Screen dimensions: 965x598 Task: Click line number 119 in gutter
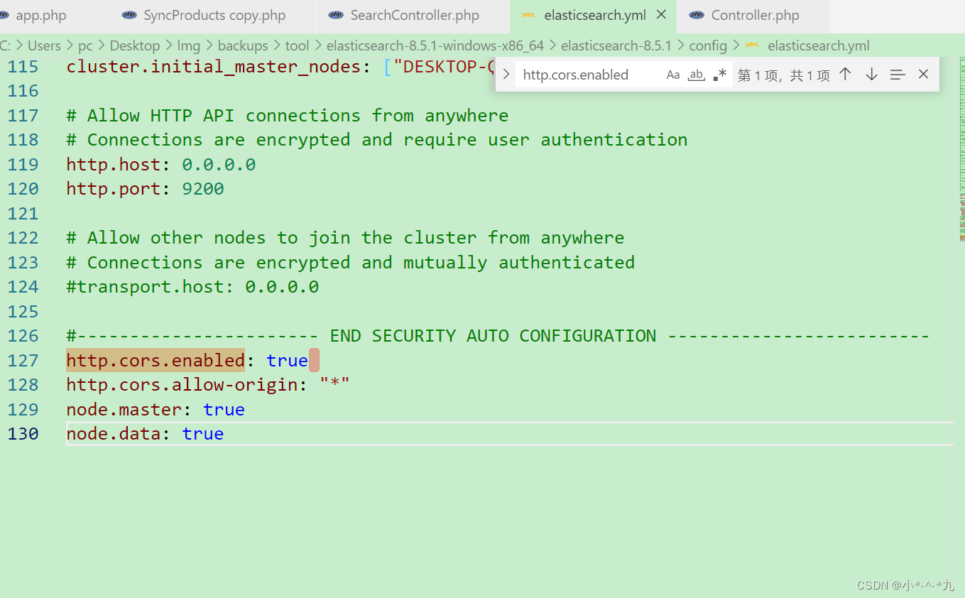coord(23,164)
